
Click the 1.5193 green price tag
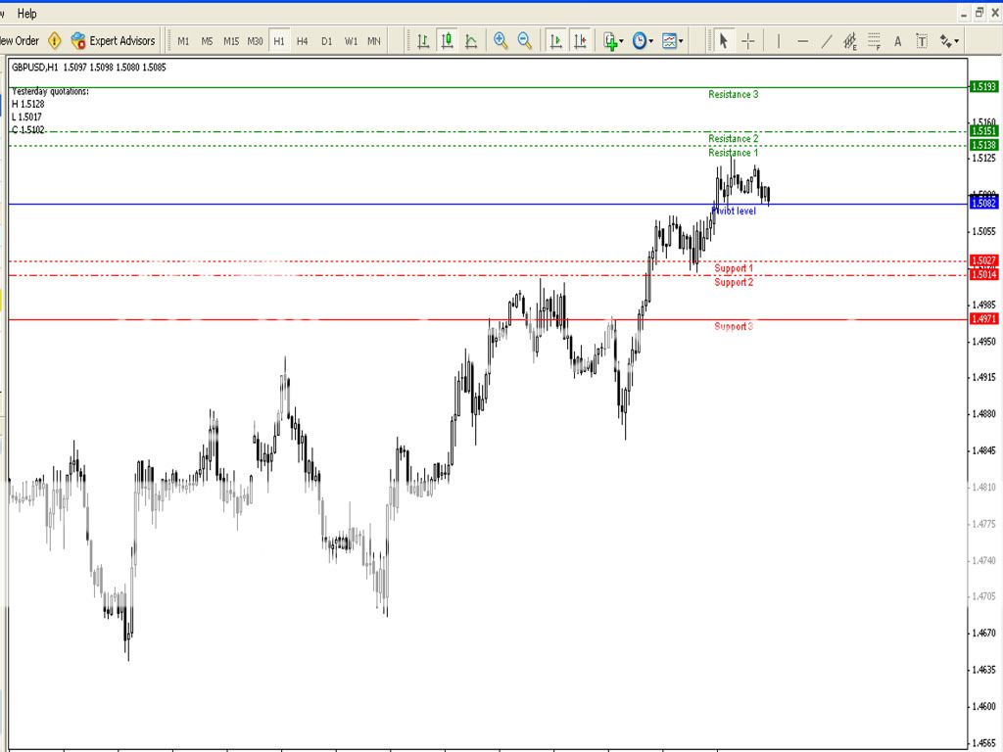coord(983,87)
